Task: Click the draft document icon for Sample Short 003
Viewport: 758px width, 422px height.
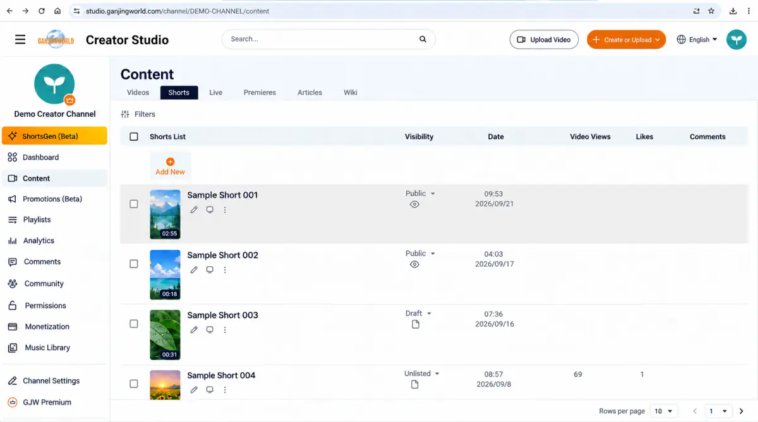Action: [415, 324]
